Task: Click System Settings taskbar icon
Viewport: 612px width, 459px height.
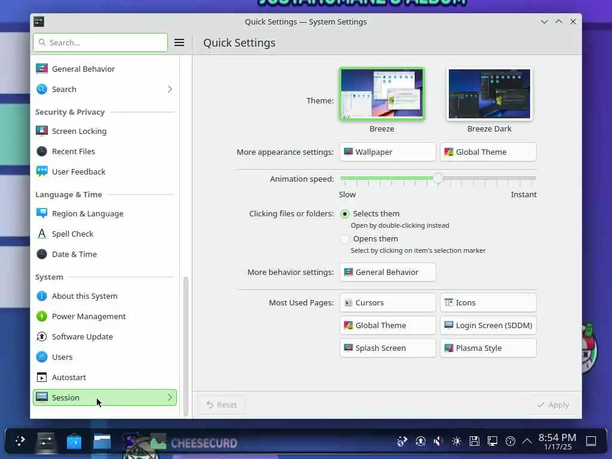Action: (x=46, y=442)
